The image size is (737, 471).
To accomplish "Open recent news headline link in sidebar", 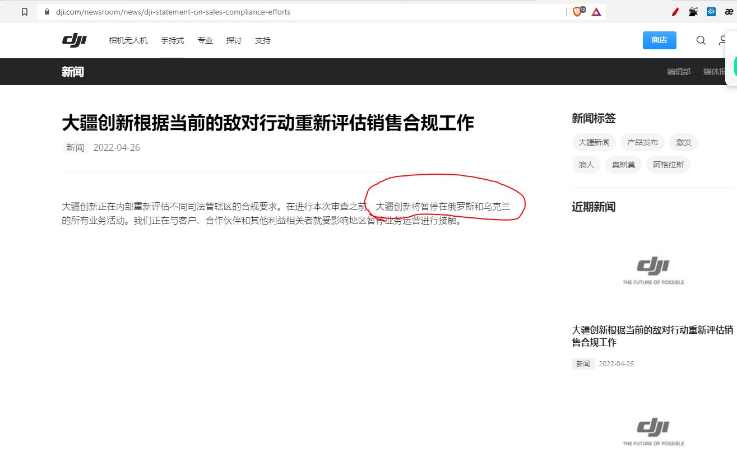I will [652, 336].
